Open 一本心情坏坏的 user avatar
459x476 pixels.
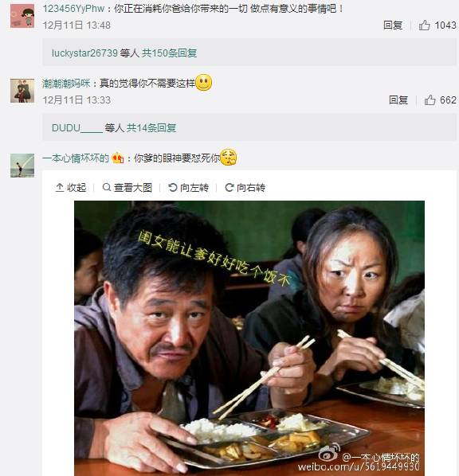pyautogui.click(x=22, y=166)
